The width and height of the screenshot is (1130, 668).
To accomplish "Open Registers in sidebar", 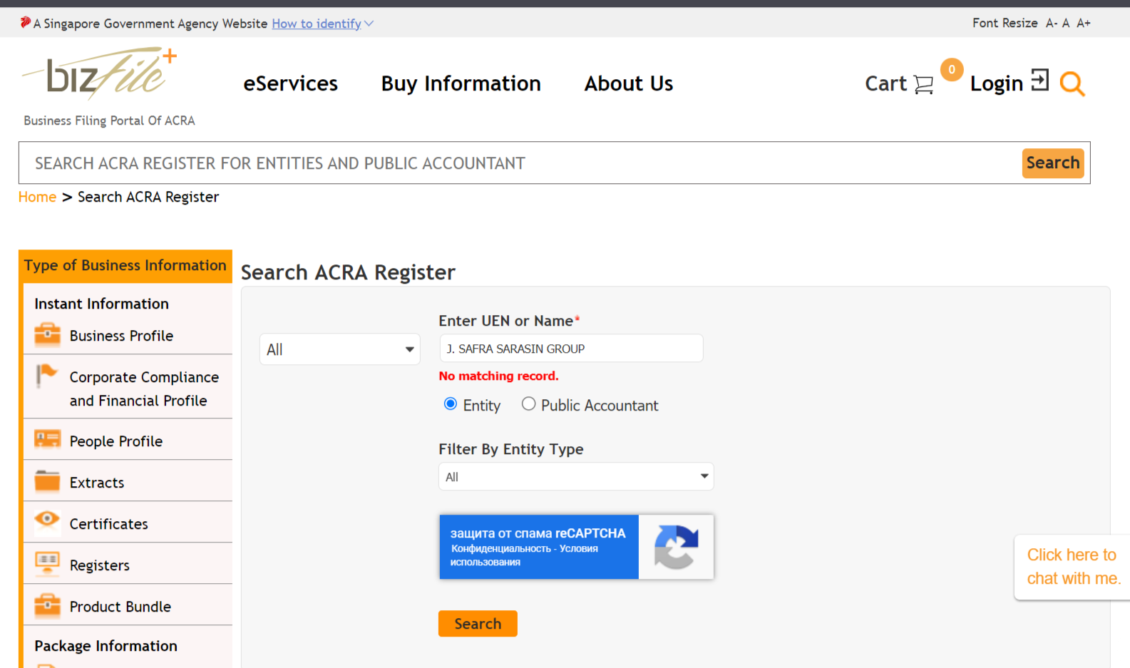I will [x=100, y=565].
